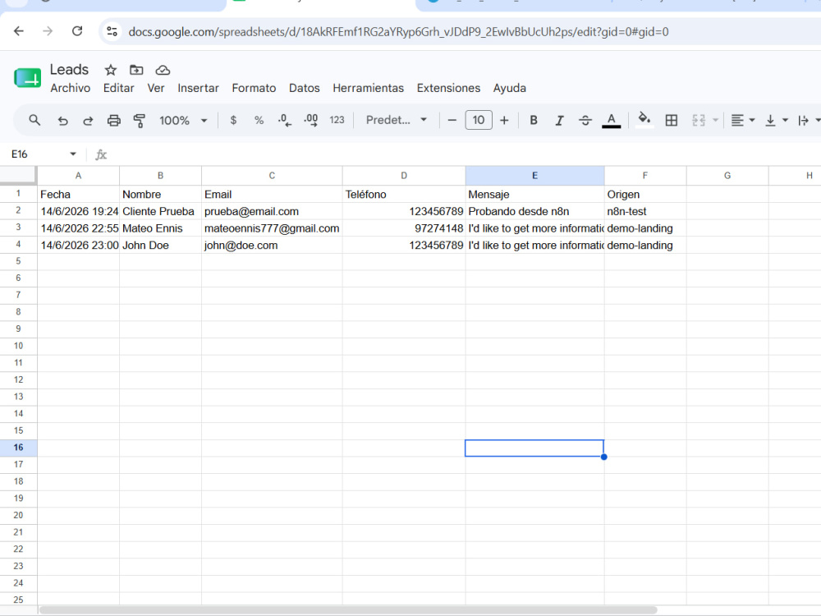Open vertical align dropdown
The image size is (821, 616).
[777, 121]
